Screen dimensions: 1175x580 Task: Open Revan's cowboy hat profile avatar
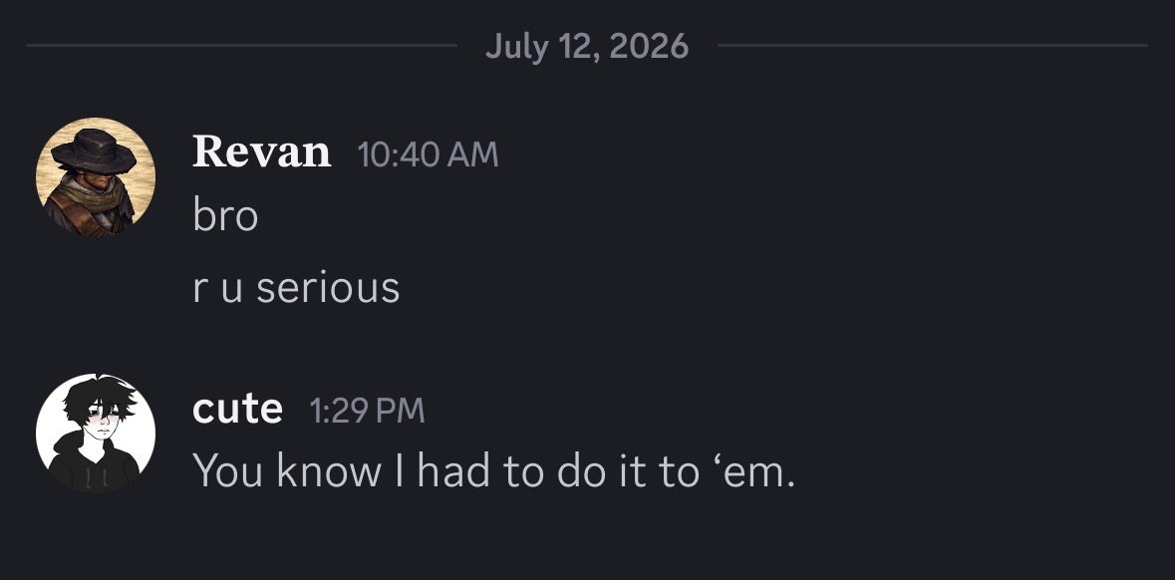[x=96, y=176]
